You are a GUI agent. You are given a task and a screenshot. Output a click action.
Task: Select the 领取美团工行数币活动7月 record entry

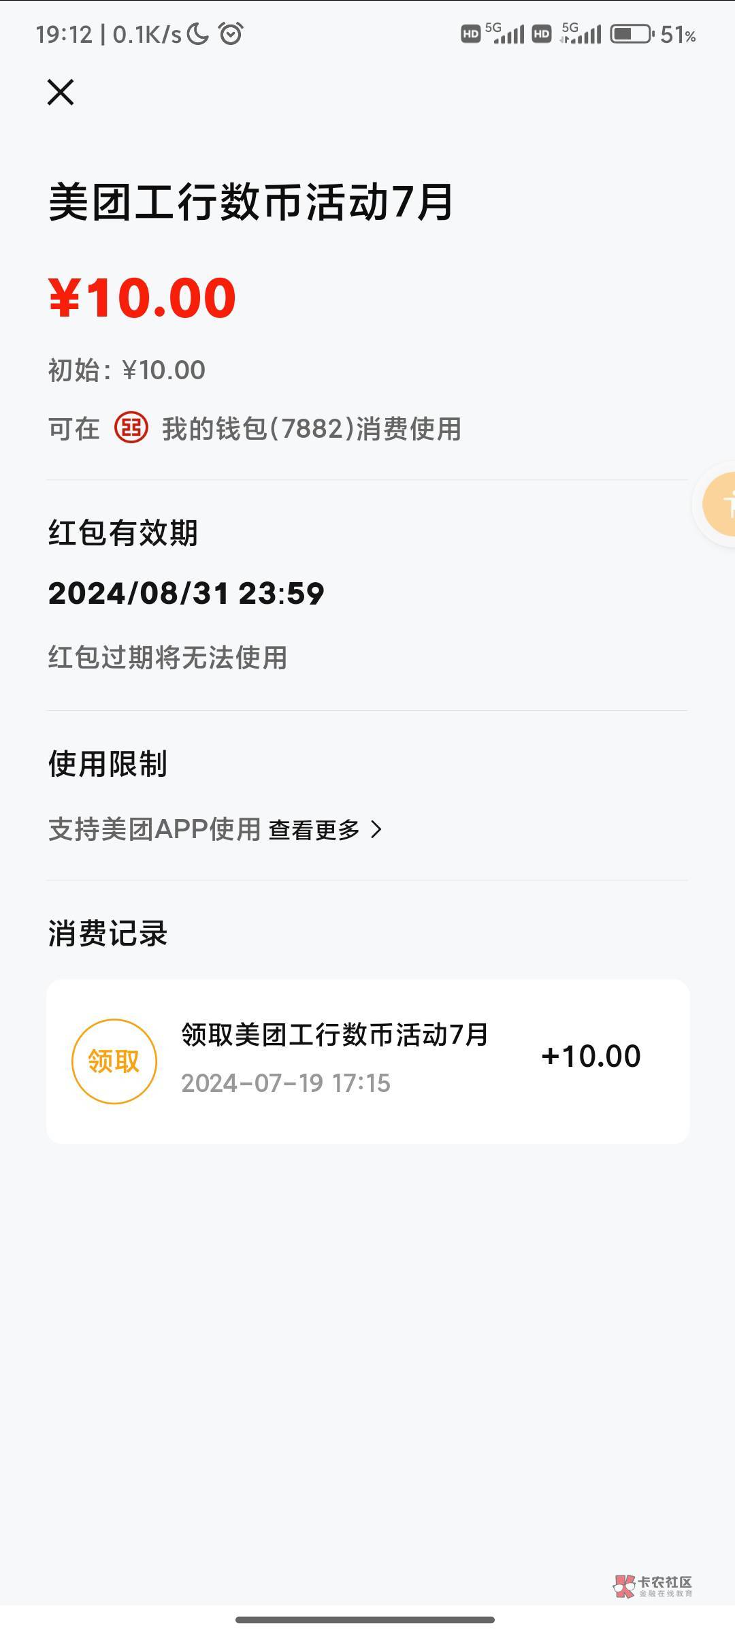334,1035
